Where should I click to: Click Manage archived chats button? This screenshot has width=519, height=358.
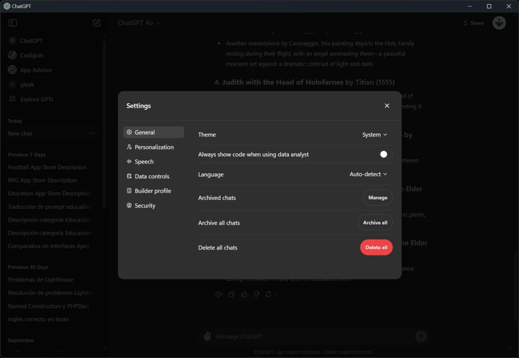coord(378,198)
